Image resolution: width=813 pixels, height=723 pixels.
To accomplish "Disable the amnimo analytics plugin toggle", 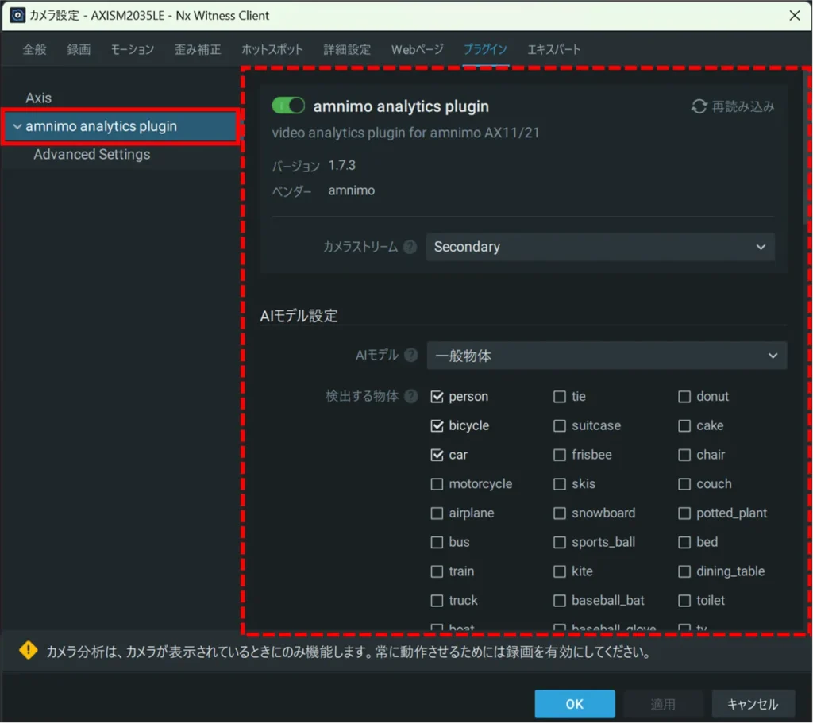I will pyautogui.click(x=288, y=106).
